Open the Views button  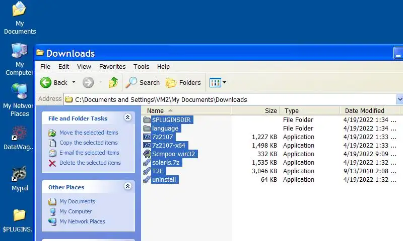tap(215, 82)
